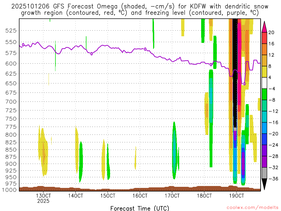Click the title line mentioning dendritic growth region
Viewport: 281px width, 211px height.
point(140,13)
